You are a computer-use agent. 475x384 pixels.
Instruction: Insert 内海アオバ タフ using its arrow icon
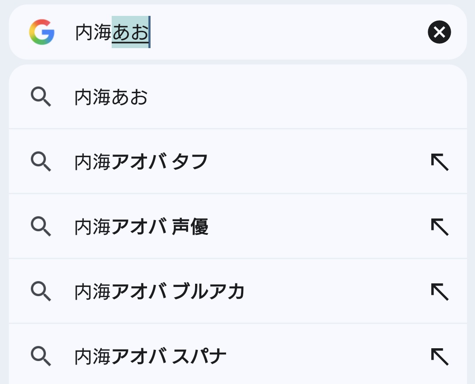440,162
